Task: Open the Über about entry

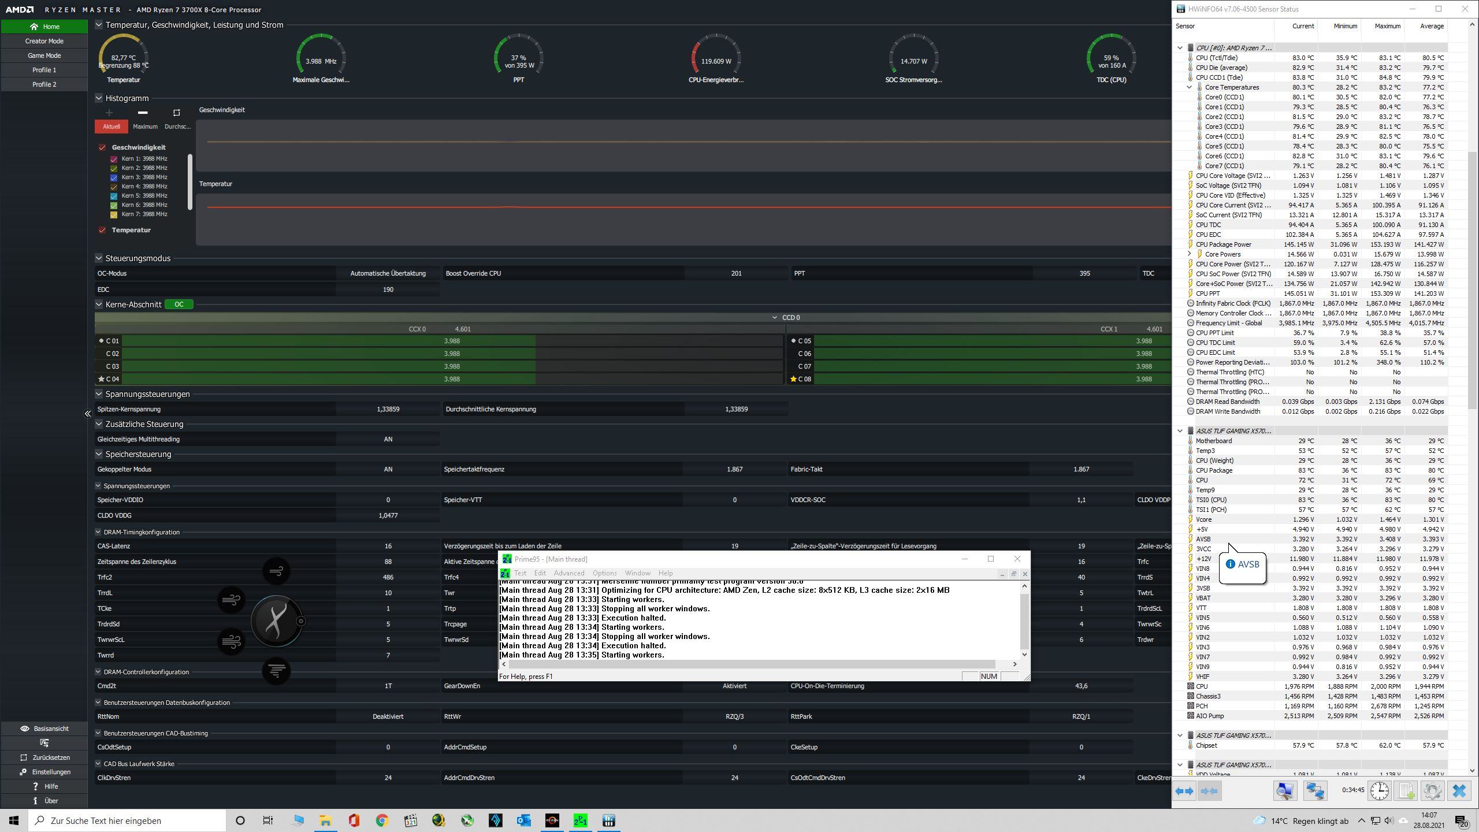Action: 44,801
